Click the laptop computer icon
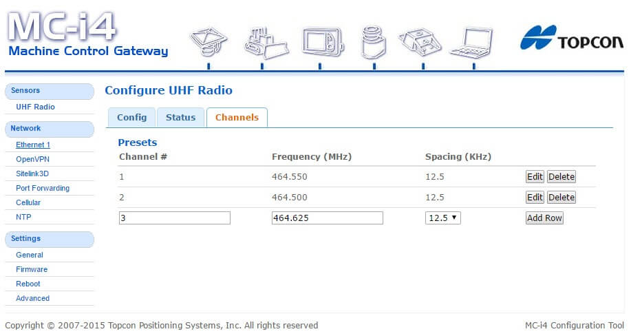The height and width of the screenshot is (336, 631). click(x=471, y=43)
